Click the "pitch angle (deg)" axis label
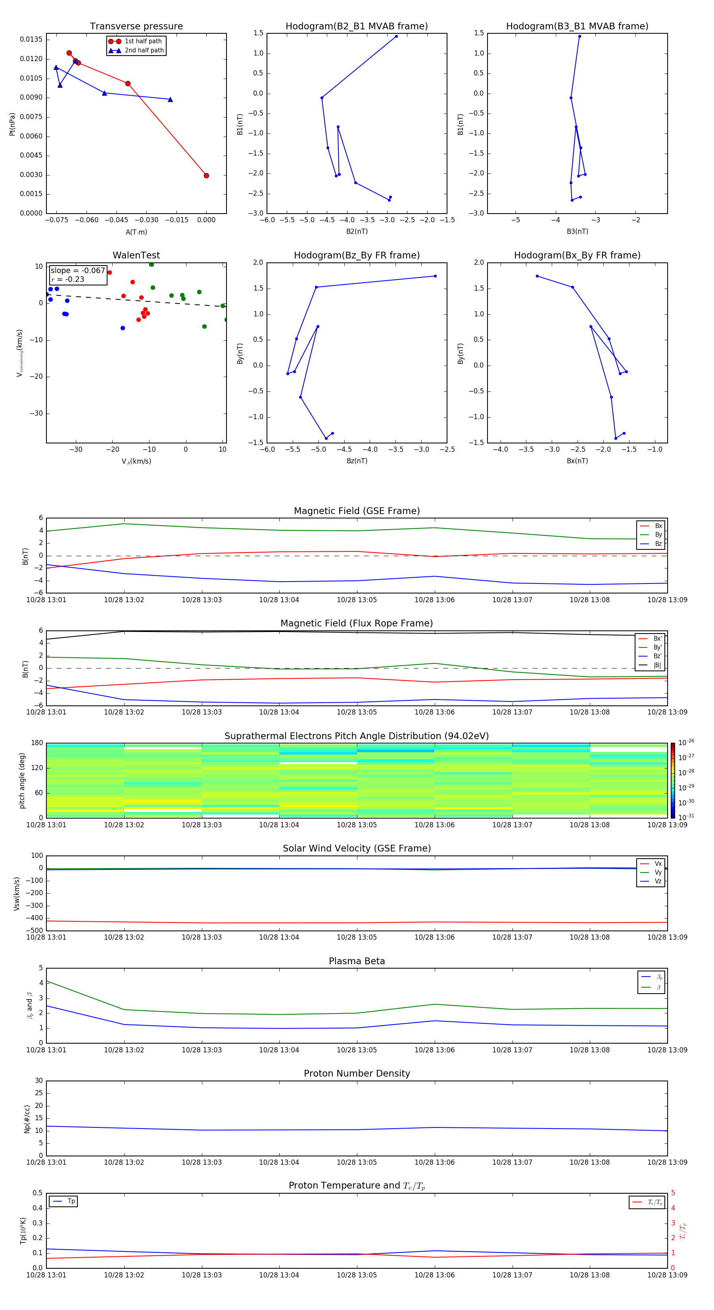 (22, 780)
